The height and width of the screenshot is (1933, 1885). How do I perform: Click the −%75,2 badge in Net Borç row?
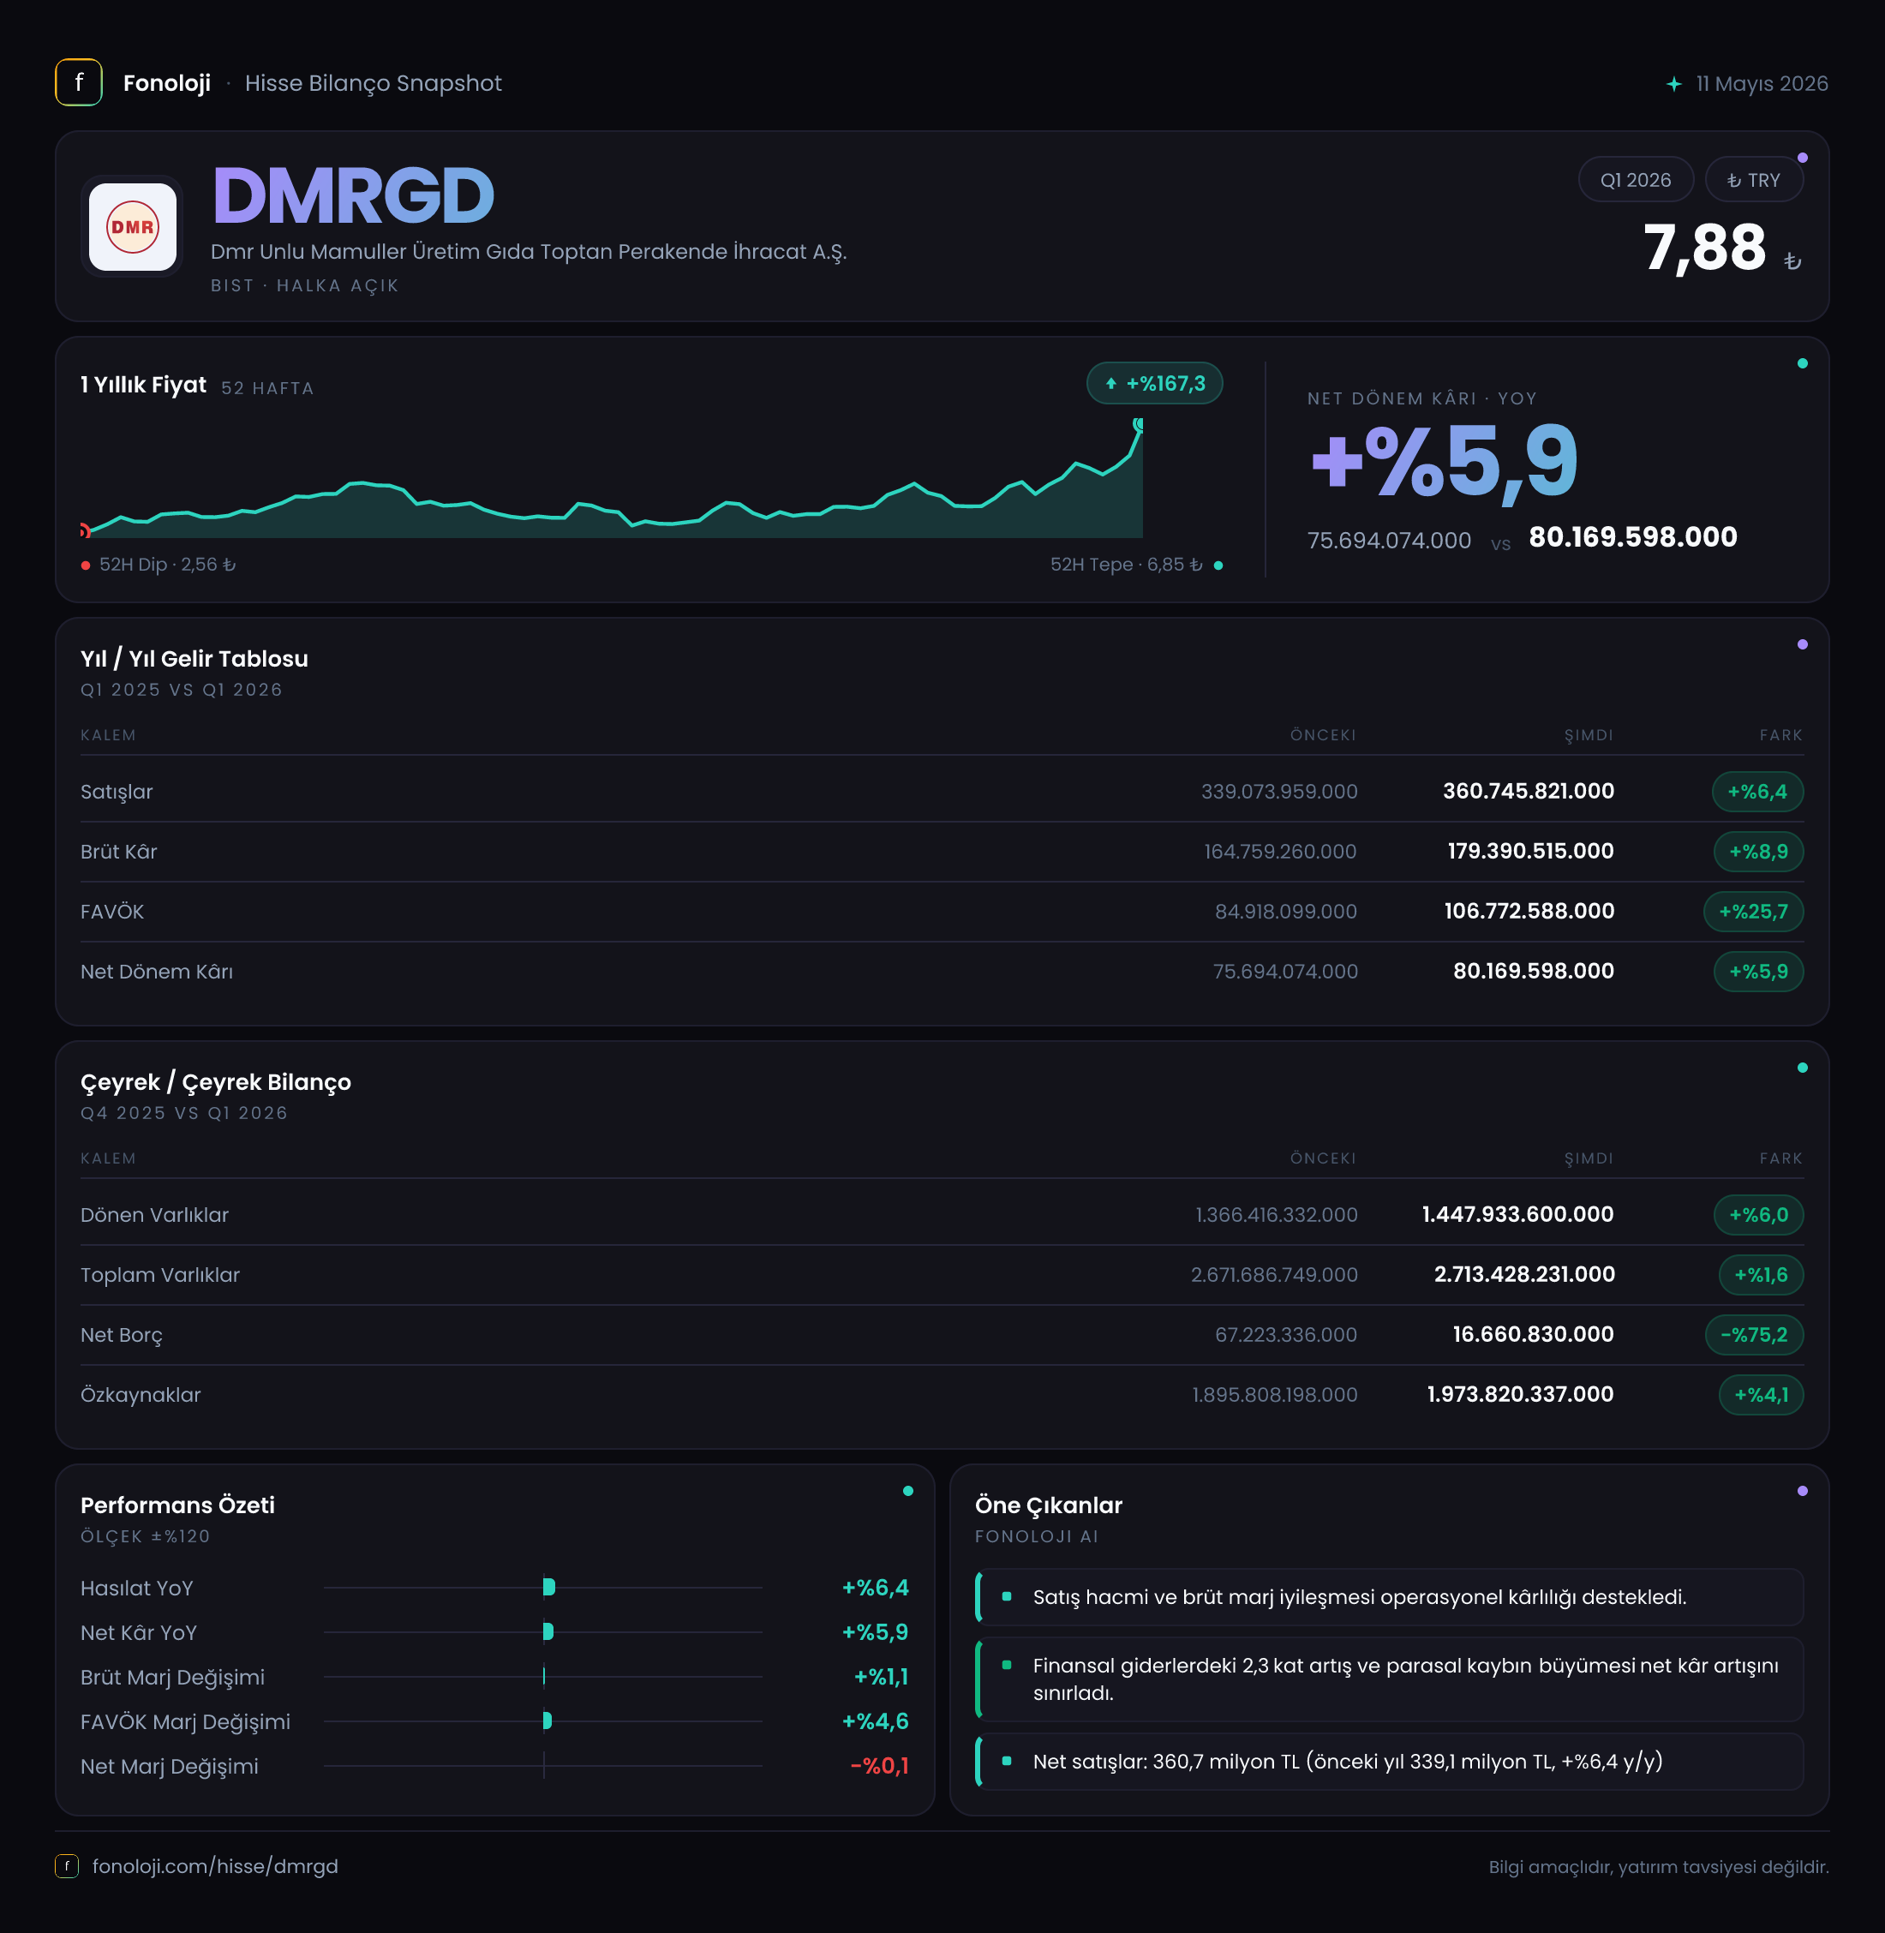[x=1753, y=1335]
